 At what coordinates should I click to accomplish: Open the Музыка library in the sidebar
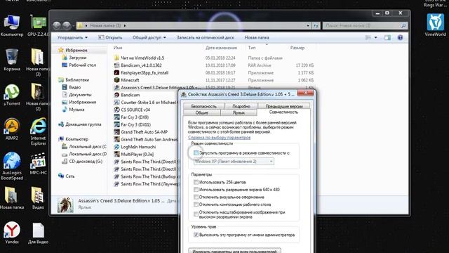tap(76, 110)
